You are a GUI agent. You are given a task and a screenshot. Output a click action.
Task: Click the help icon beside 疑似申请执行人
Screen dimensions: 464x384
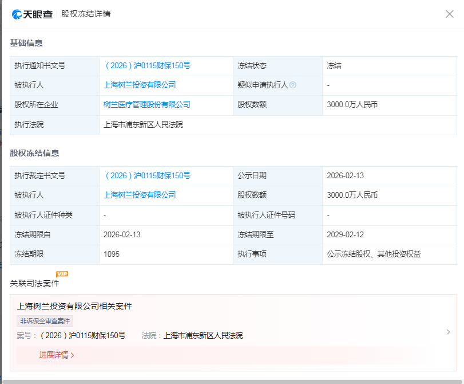293,85
